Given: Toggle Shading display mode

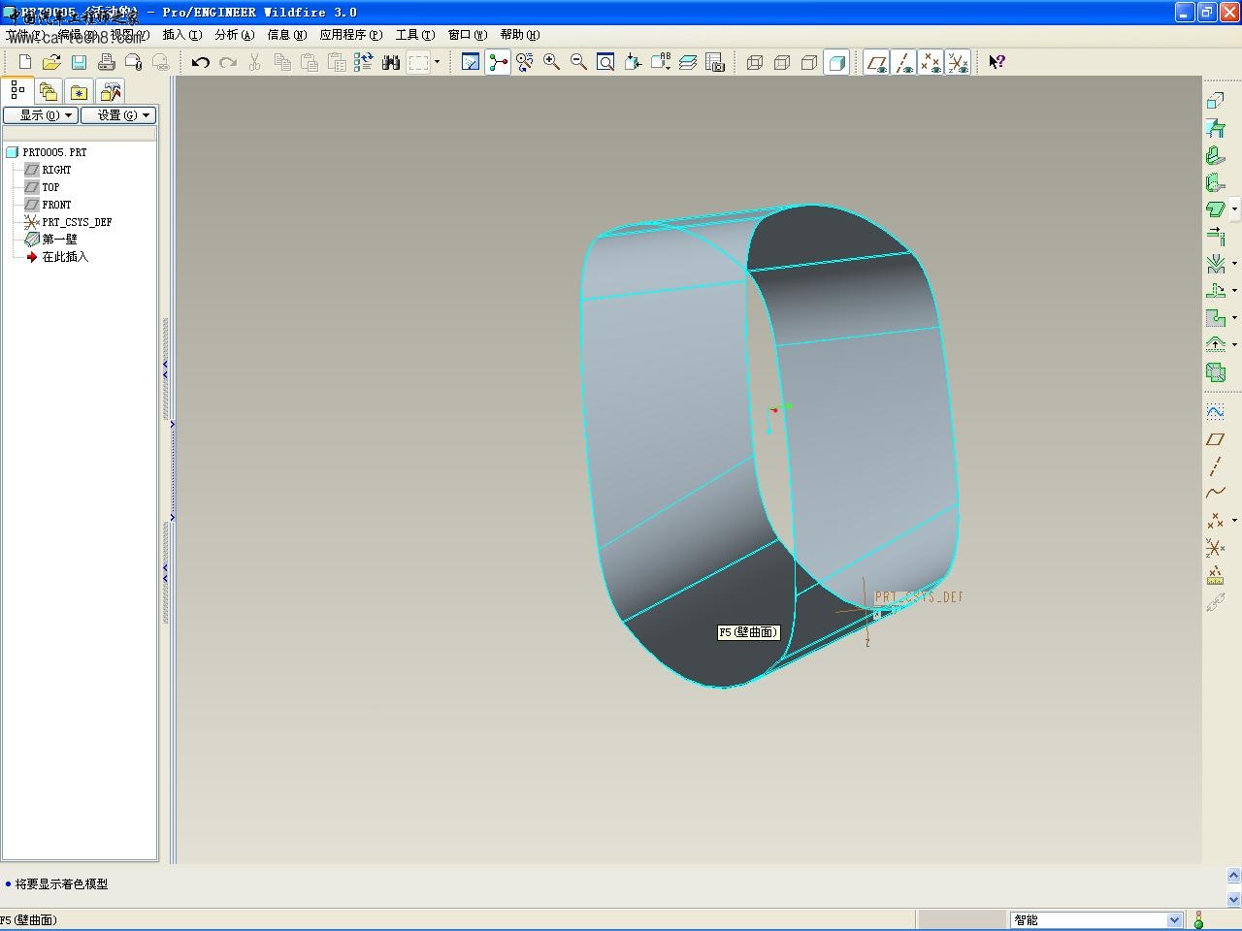Looking at the screenshot, I should [x=836, y=62].
